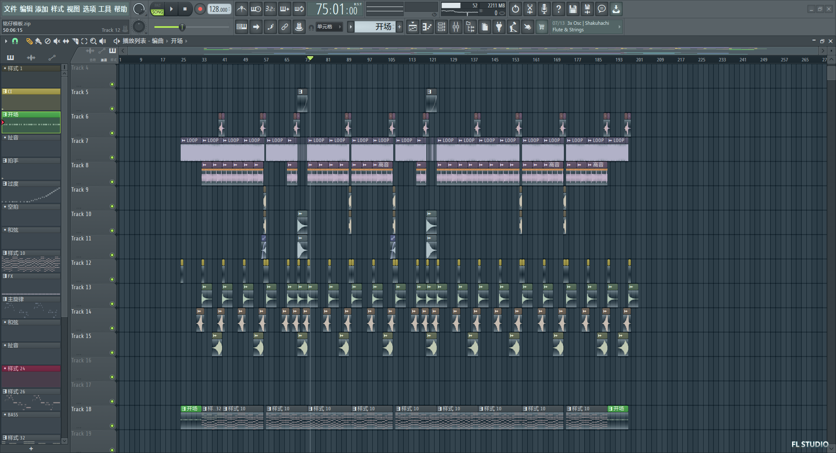
Task: Toggle loop recording
Action: click(x=299, y=9)
